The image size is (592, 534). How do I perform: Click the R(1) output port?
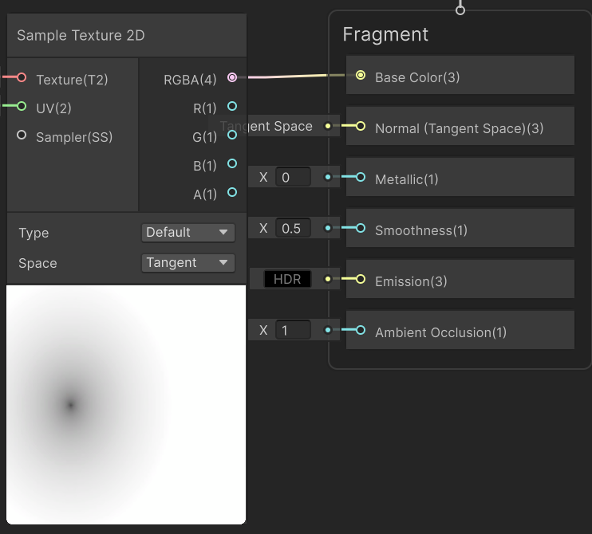(232, 106)
